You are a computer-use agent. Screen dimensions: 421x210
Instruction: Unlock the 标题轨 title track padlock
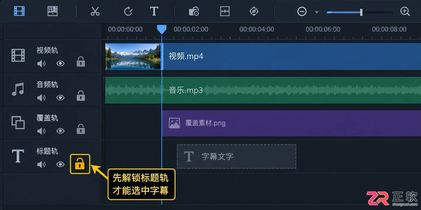pyautogui.click(x=80, y=164)
